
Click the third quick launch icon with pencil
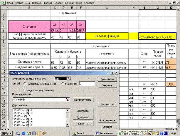(x=28, y=133)
